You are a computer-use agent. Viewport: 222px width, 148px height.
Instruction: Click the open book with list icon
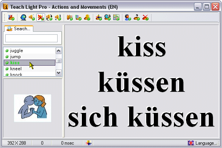coord(70,17)
